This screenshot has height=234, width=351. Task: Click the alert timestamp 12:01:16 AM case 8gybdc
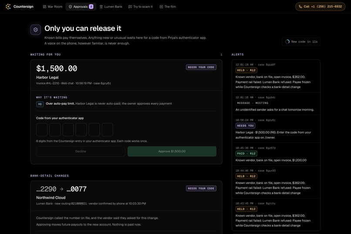pyautogui.click(x=256, y=98)
